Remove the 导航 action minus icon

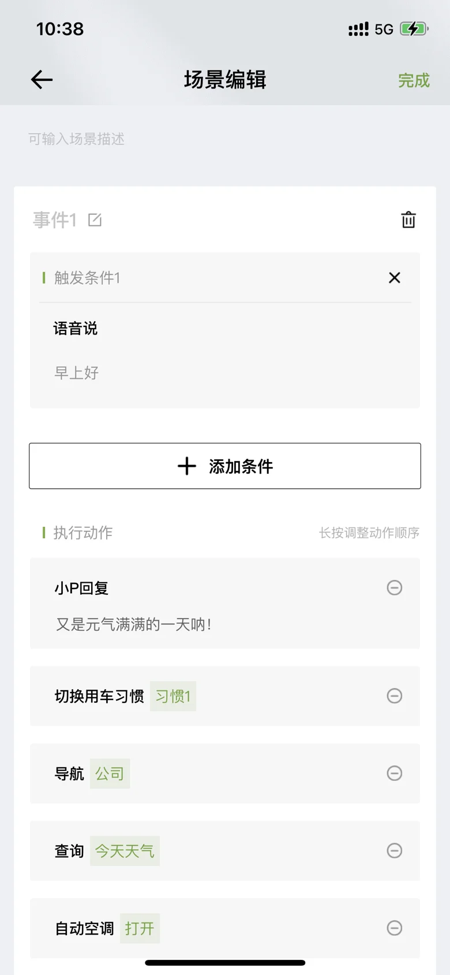(395, 773)
